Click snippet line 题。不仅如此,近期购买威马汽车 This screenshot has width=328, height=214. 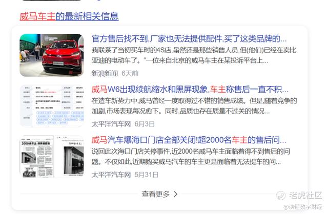click(x=186, y=162)
